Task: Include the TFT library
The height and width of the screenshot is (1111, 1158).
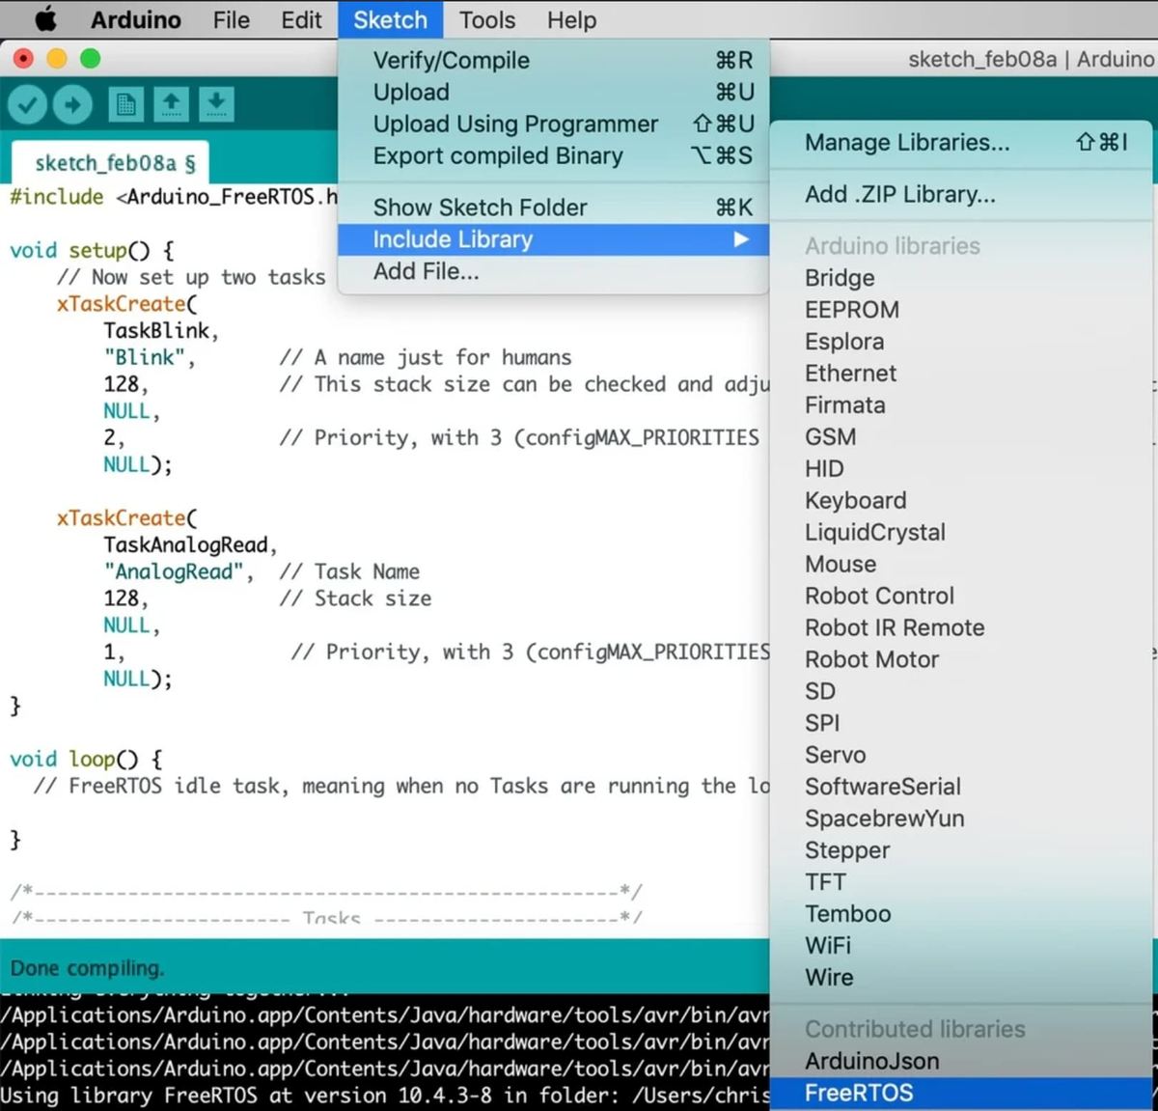Action: click(961, 882)
